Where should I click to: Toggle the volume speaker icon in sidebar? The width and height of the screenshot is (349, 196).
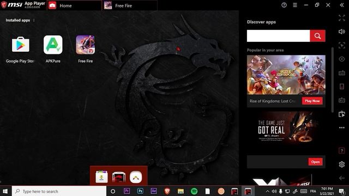pyautogui.click(x=342, y=32)
